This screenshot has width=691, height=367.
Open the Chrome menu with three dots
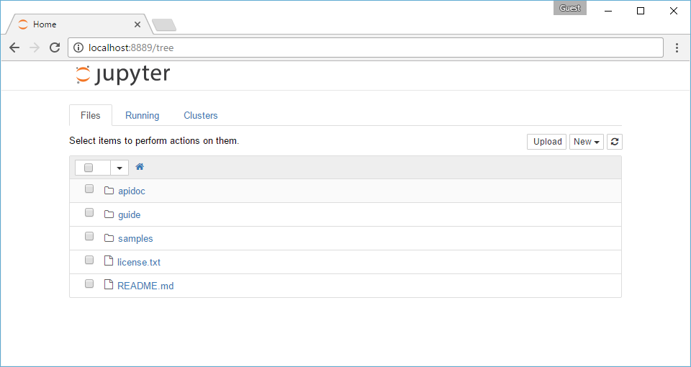(x=677, y=47)
